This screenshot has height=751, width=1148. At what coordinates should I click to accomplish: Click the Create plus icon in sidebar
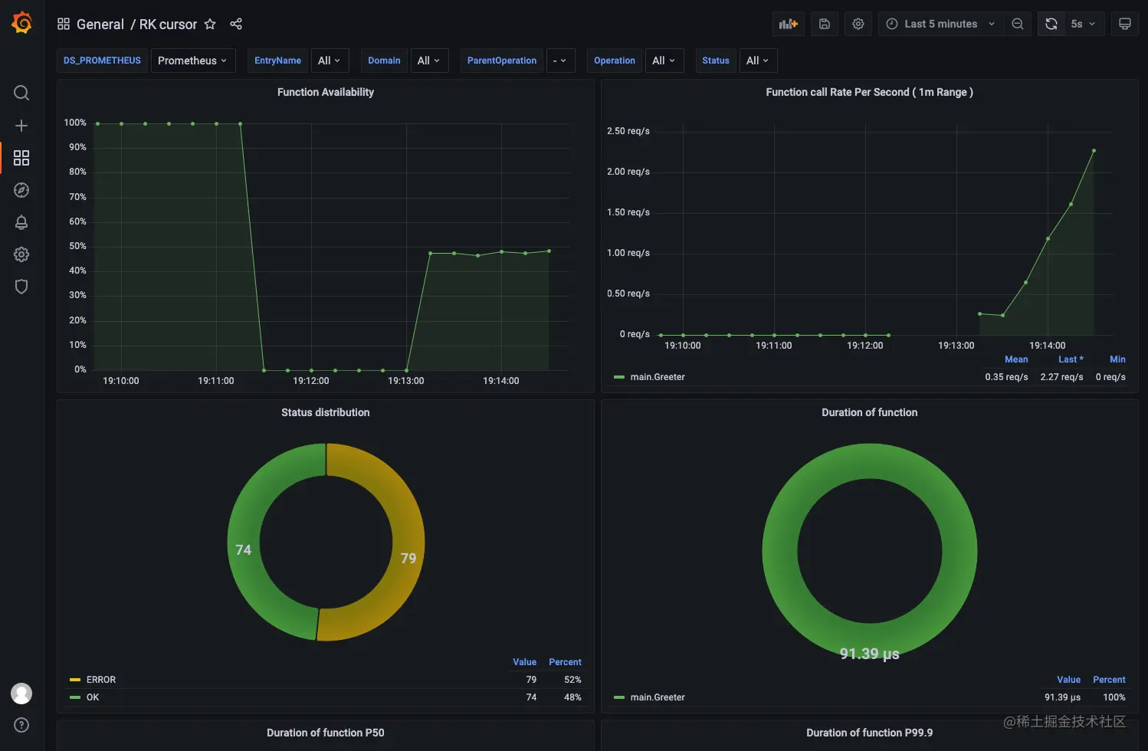point(21,126)
